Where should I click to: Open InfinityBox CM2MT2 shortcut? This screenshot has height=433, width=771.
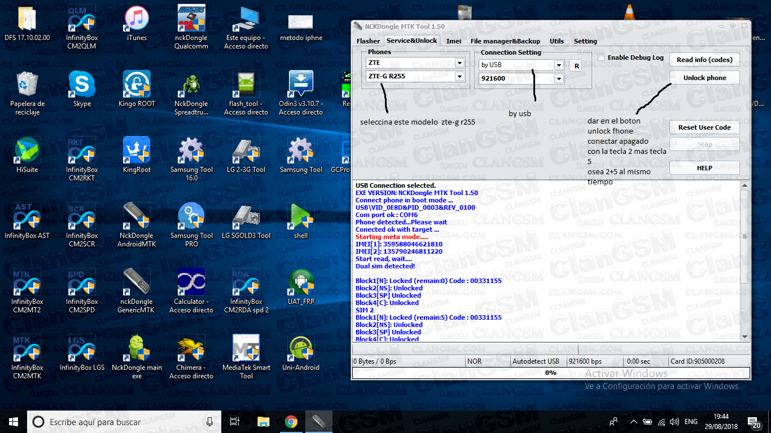27,291
